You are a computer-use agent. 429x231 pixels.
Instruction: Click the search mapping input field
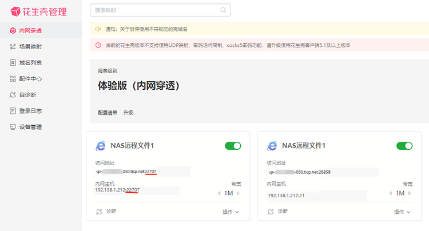point(160,10)
